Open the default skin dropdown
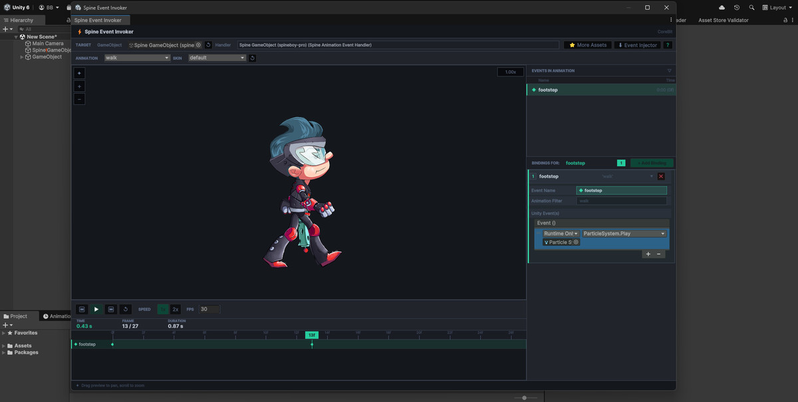798x402 pixels. pos(217,58)
